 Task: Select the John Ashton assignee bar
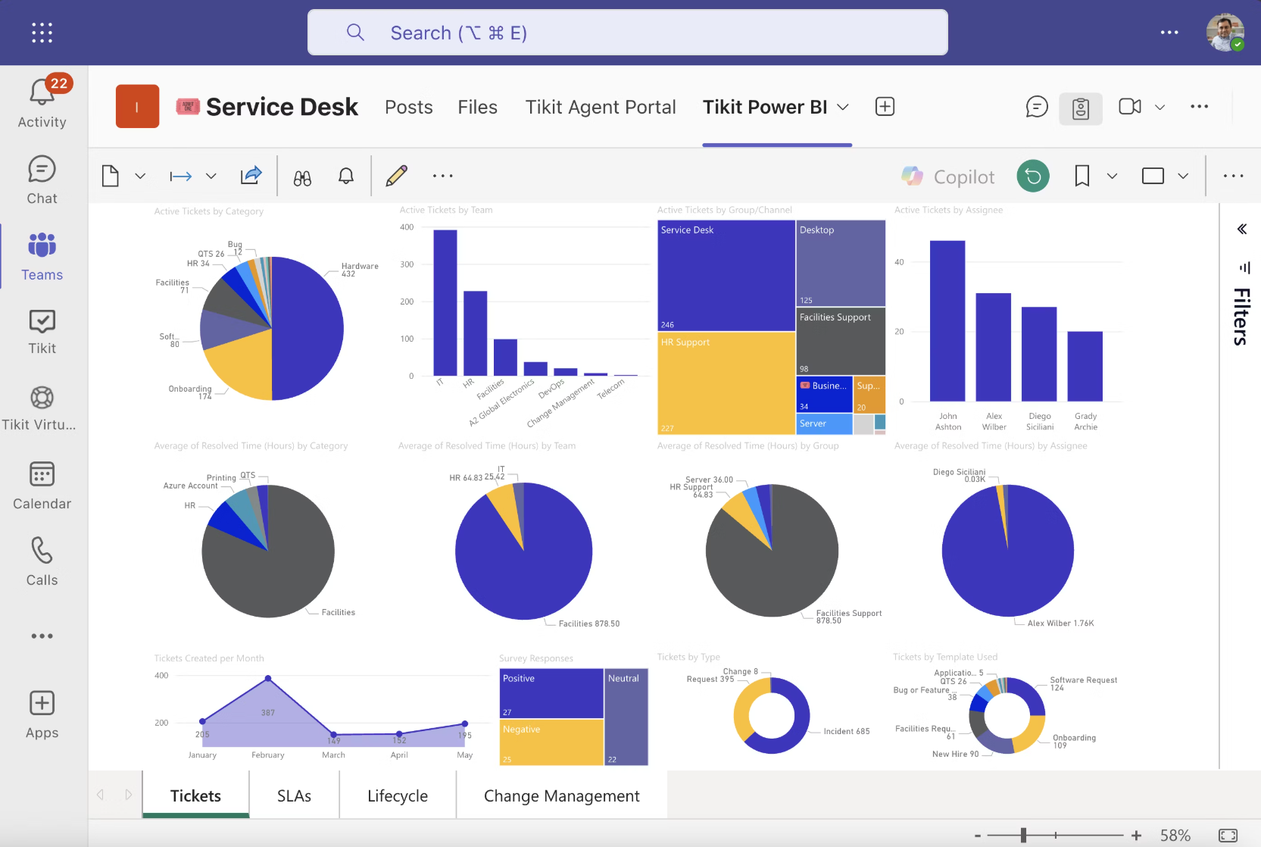(x=947, y=321)
